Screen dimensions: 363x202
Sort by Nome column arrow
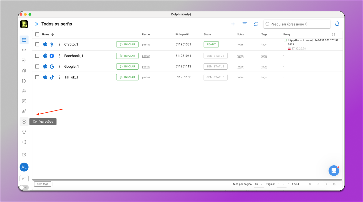(52, 34)
